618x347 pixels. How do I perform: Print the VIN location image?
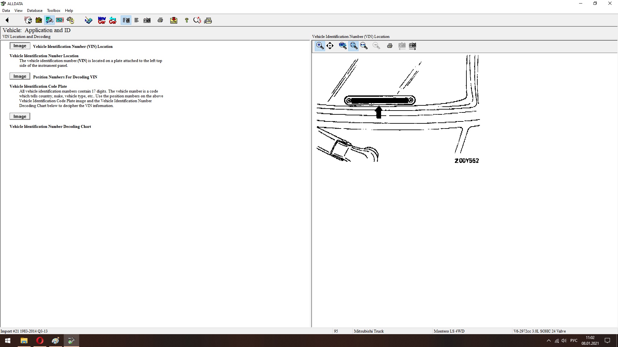point(389,46)
